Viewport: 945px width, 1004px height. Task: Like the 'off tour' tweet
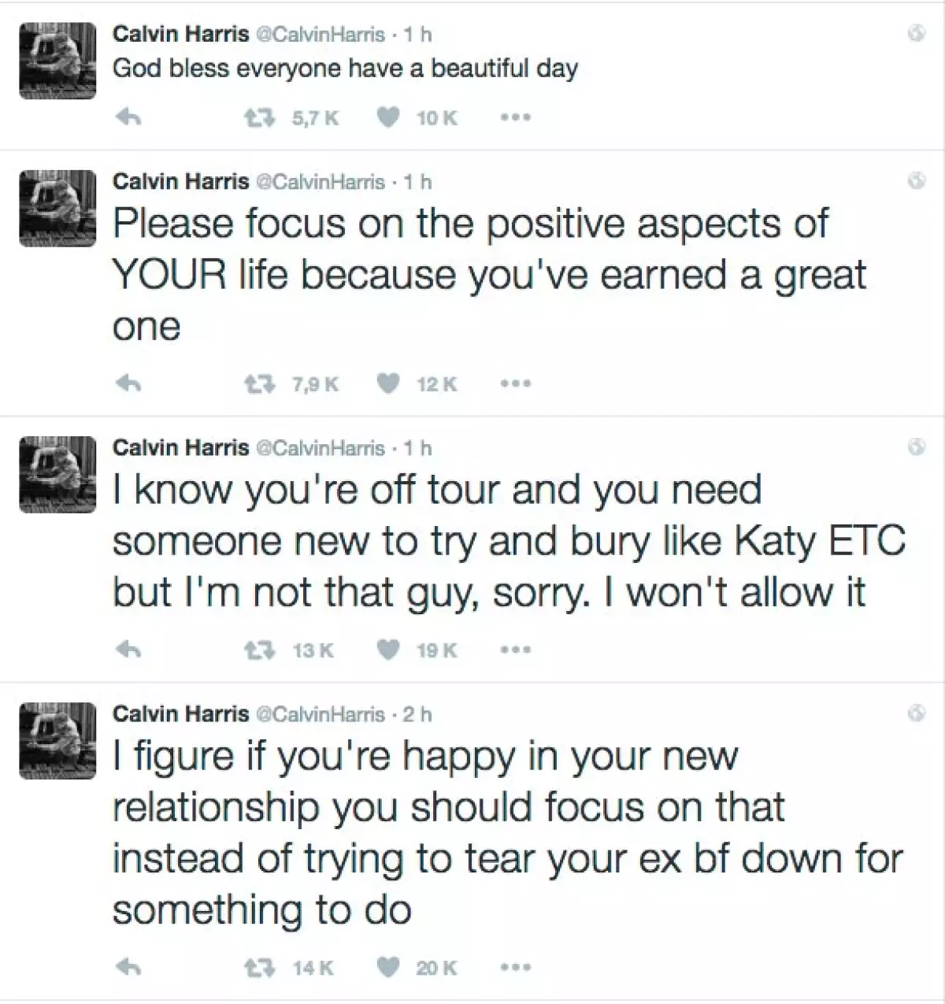(388, 650)
